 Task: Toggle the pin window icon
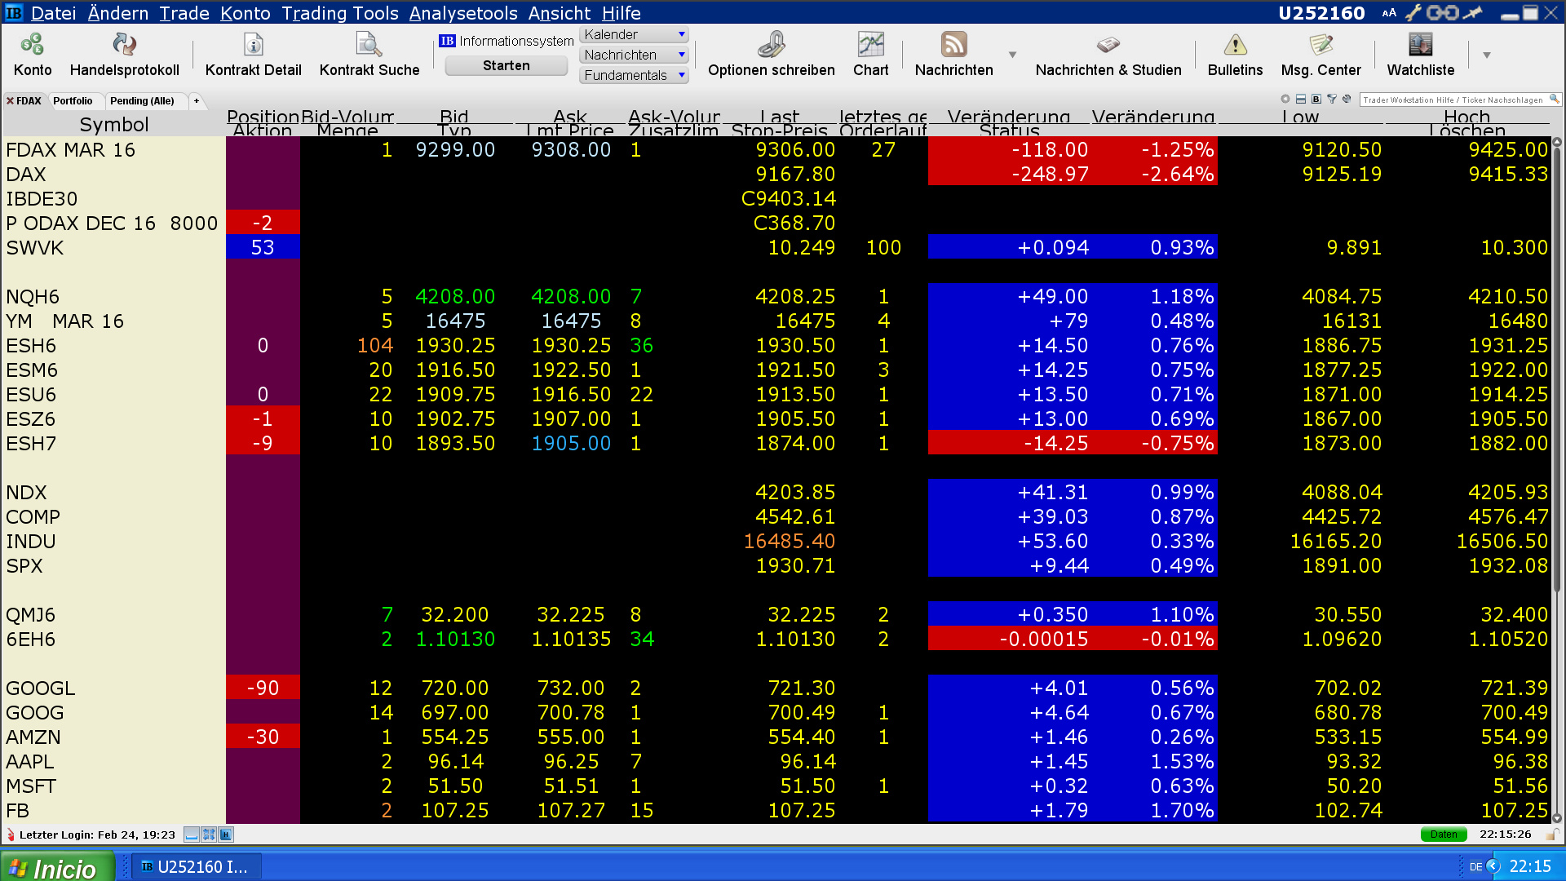point(1473,12)
